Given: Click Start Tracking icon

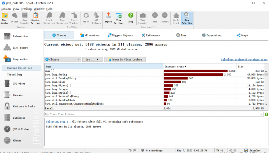Looking at the screenshot, I should tap(74, 18).
